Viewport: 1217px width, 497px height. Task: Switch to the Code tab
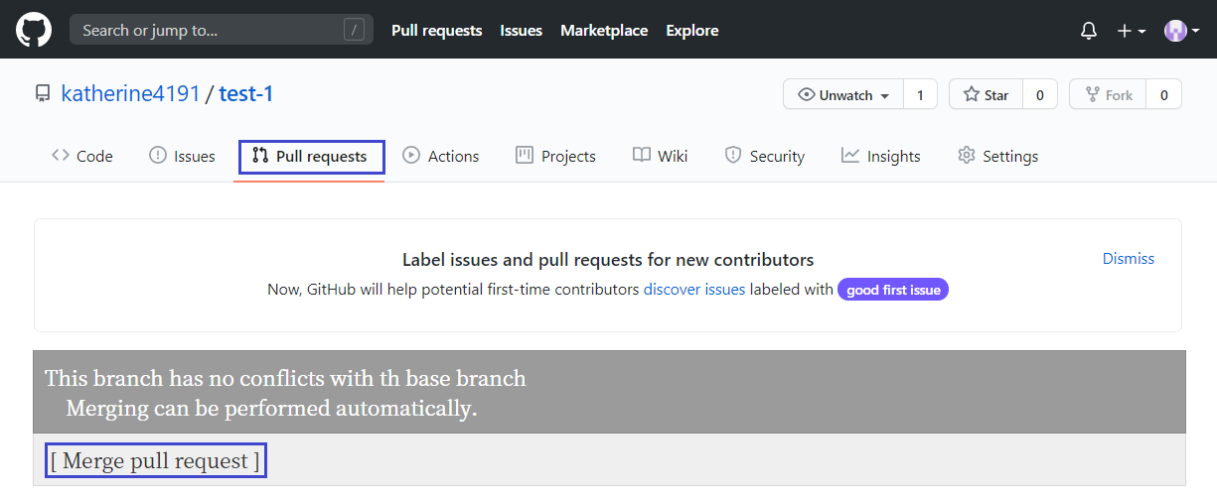[82, 156]
